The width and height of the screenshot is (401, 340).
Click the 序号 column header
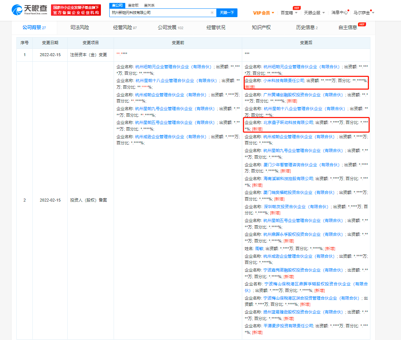click(x=24, y=43)
